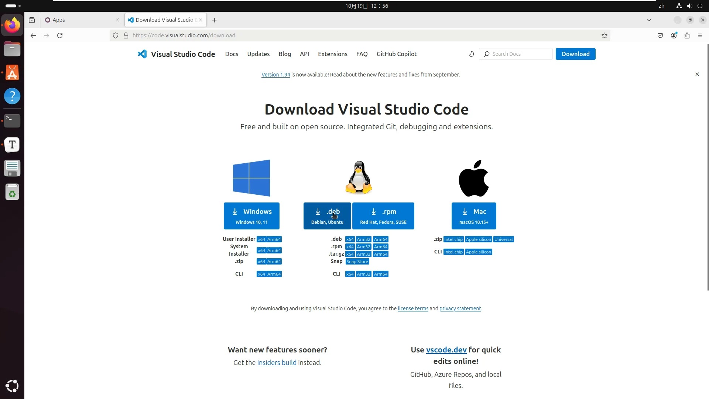Open the extensions puzzle icon
709x399 pixels.
(687, 35)
